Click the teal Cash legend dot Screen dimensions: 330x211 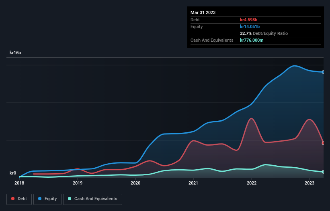tap(70, 199)
